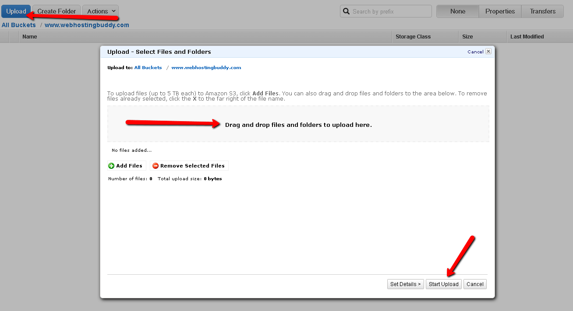Click the drag and drop upload area
This screenshot has height=311, width=573.
tap(298, 124)
